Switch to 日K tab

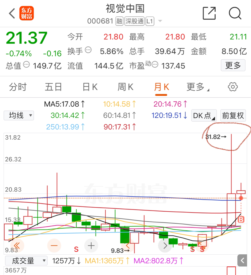[x=90, y=87]
